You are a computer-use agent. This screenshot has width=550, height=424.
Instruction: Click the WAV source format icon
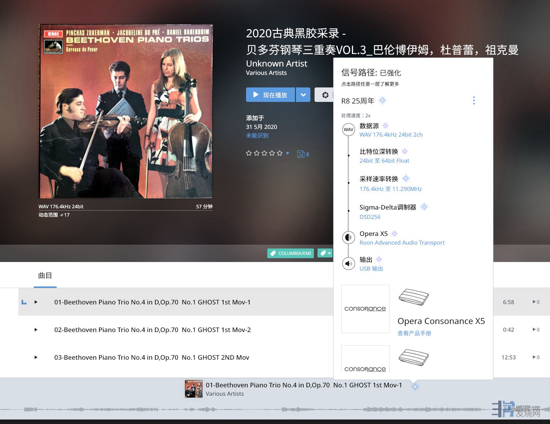pyautogui.click(x=348, y=130)
